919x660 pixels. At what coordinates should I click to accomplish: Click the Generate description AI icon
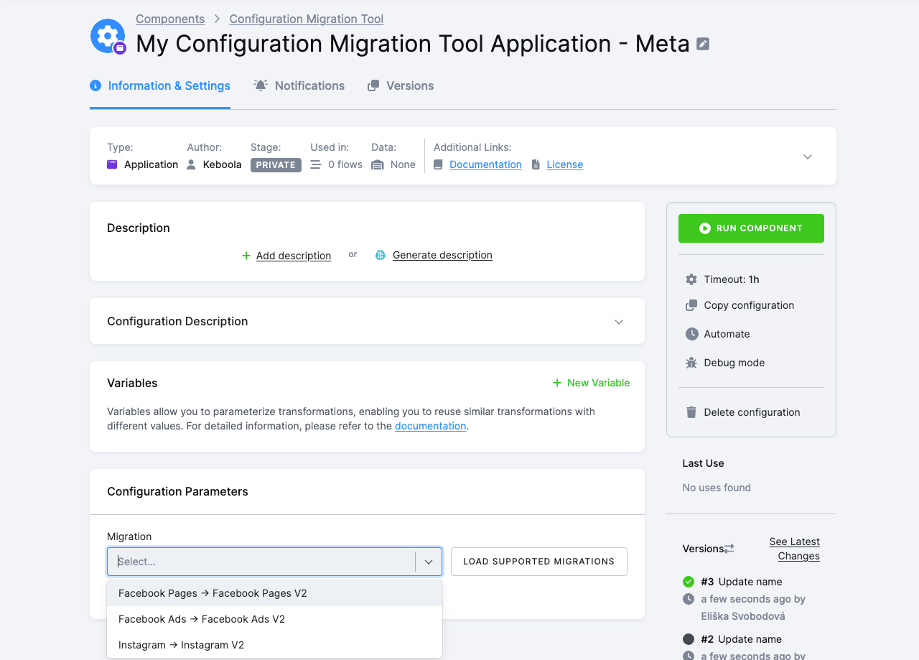[381, 255]
